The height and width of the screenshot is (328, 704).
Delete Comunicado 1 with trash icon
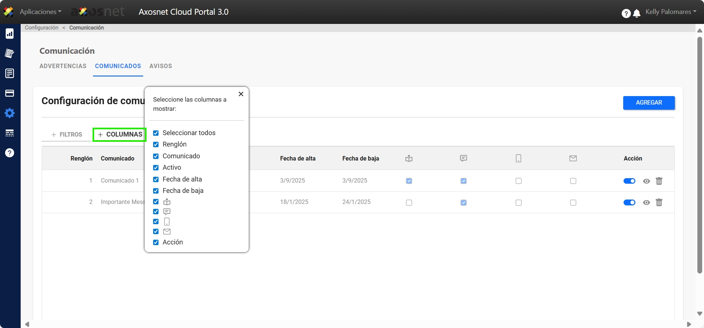coord(659,181)
